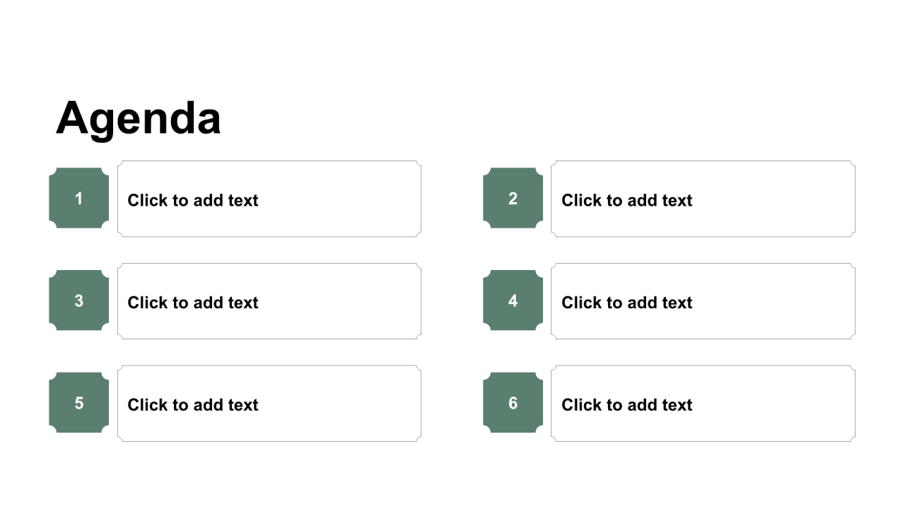This screenshot has height=509, width=905.
Task: Click the text placeholder beside badge 6
Action: point(703,404)
